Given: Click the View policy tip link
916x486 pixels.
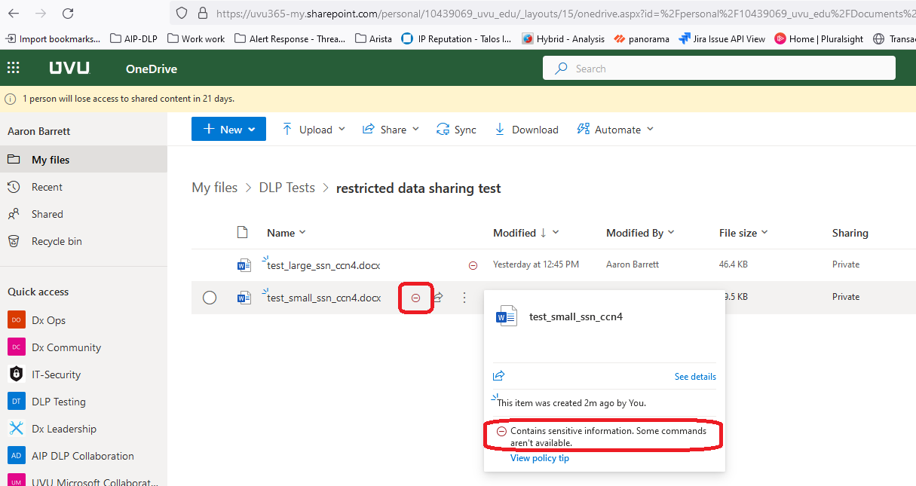Looking at the screenshot, I should point(539,457).
